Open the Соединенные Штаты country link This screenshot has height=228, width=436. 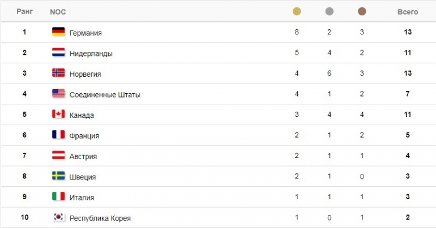pos(105,95)
